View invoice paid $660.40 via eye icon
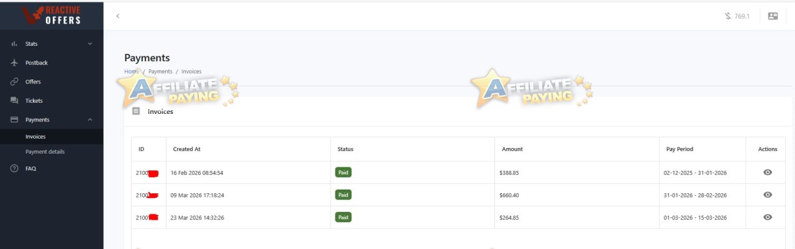 768,195
